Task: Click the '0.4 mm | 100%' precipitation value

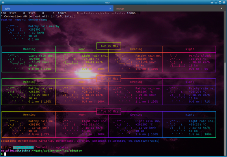Action: pyautogui.click(x=93, y=102)
